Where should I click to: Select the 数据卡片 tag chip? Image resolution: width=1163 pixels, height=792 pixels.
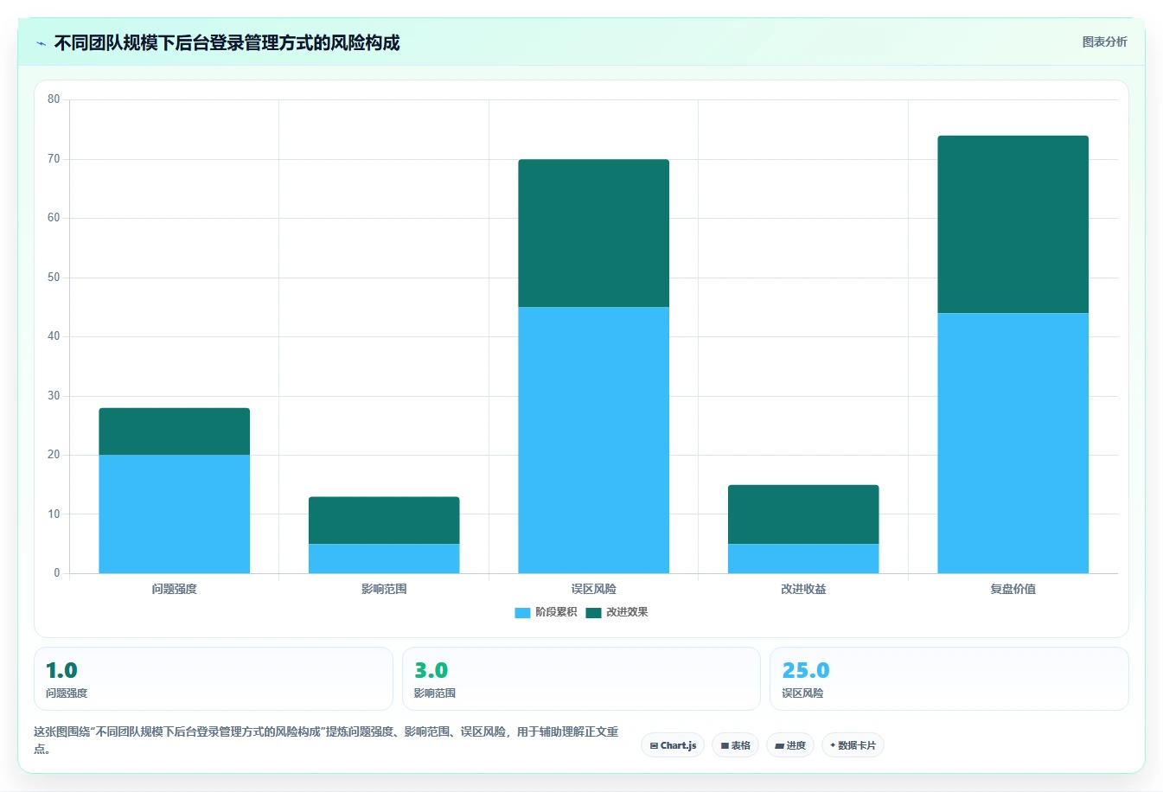point(853,745)
